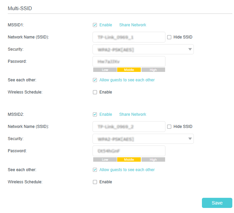
Task: Check Hide SSID for MSSID1
Action: coord(169,37)
